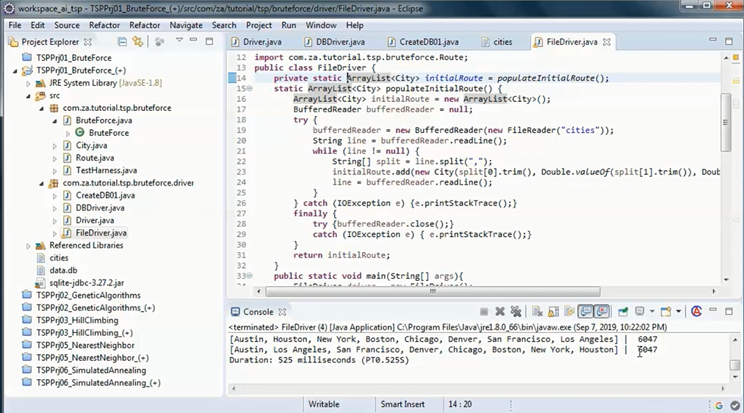The image size is (744, 413).
Task: Open the Window menu
Action: (321, 25)
